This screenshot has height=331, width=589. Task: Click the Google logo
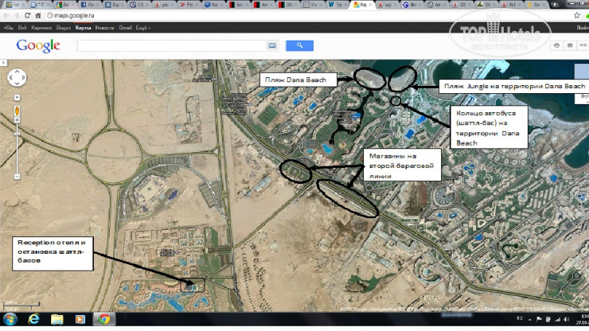(x=37, y=45)
